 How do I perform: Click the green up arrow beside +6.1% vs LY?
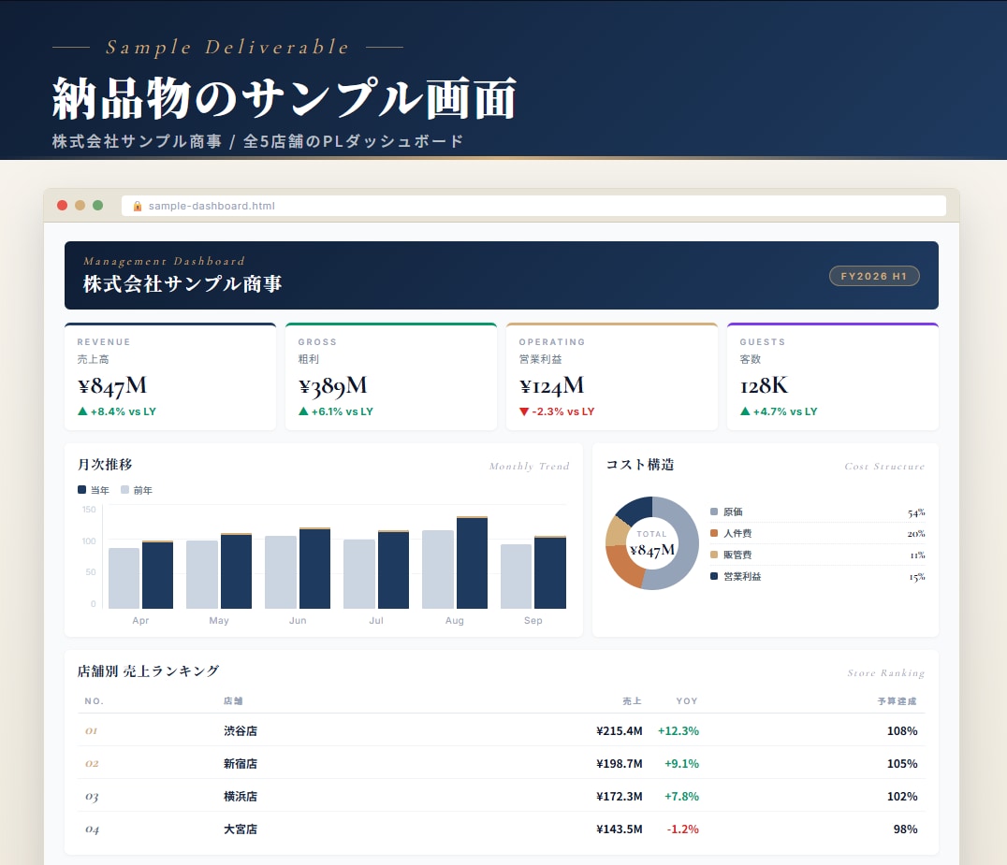tap(303, 411)
